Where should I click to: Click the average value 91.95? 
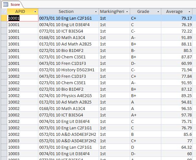187,83
